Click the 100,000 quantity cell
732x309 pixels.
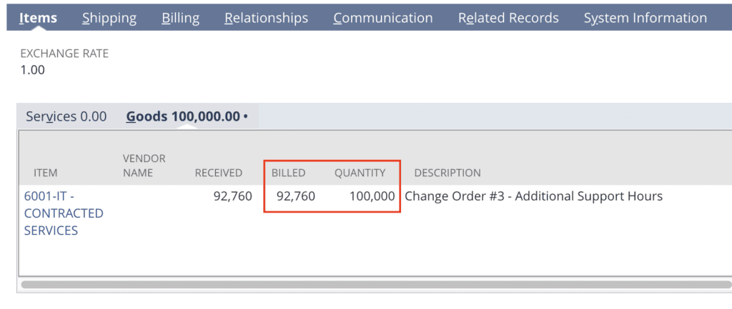coord(372,196)
